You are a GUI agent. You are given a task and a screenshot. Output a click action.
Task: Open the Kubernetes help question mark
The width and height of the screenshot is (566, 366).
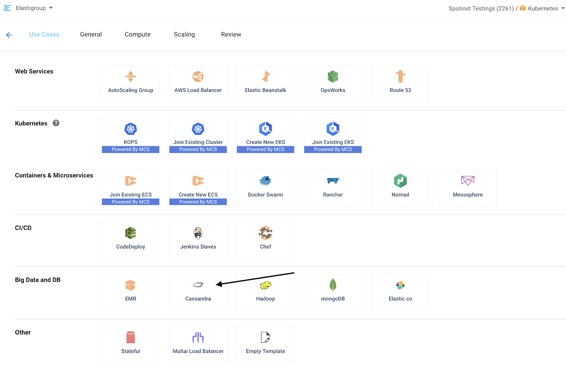tap(56, 123)
